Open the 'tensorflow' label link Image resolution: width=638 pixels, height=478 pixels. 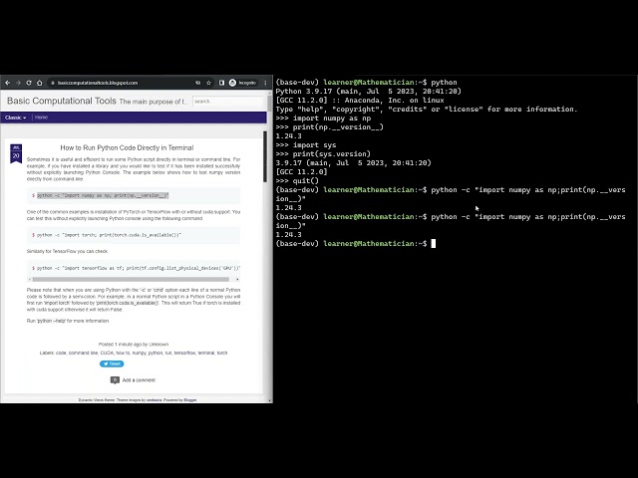coord(184,353)
